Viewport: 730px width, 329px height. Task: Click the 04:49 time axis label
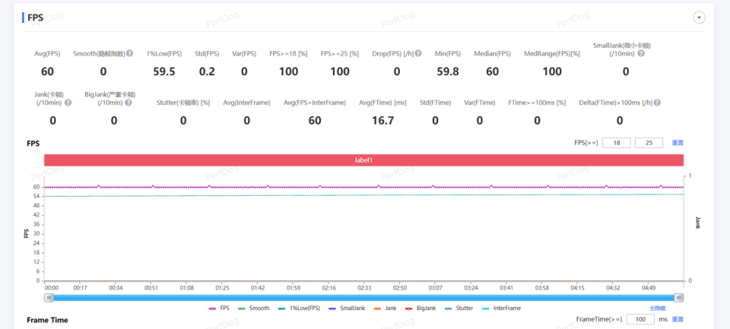(648, 288)
